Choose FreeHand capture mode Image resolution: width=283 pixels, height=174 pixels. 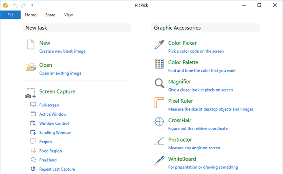tap(48, 160)
